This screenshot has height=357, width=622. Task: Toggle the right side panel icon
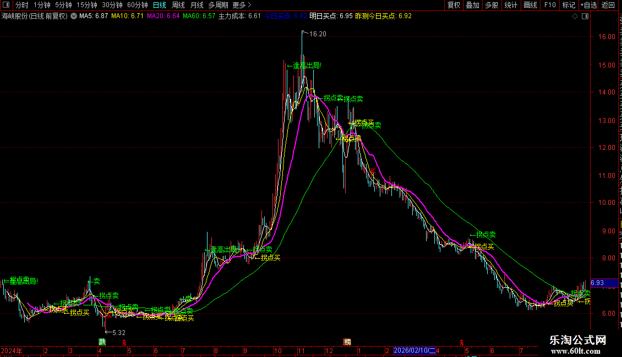[585, 16]
